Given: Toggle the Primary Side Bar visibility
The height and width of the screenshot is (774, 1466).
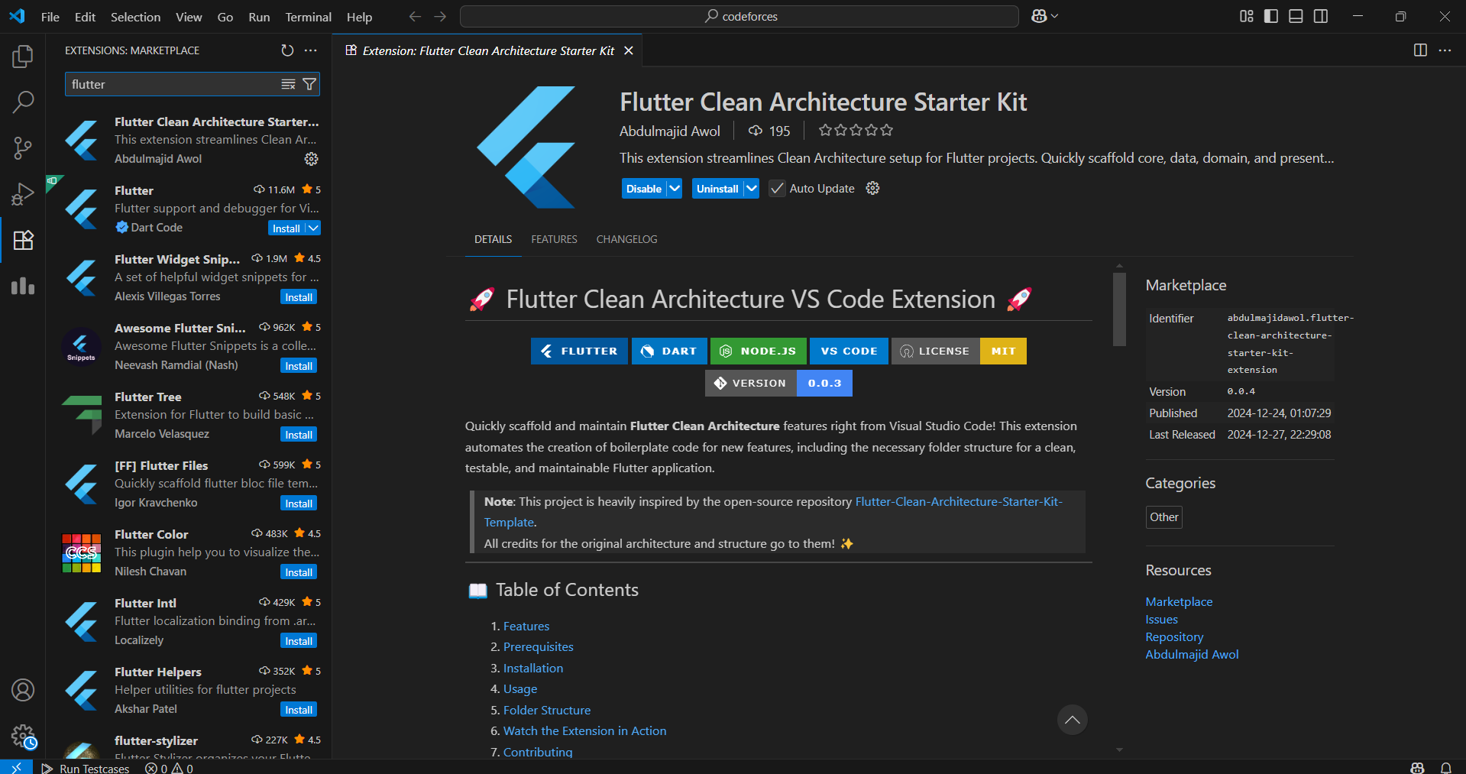Looking at the screenshot, I should click(1271, 16).
